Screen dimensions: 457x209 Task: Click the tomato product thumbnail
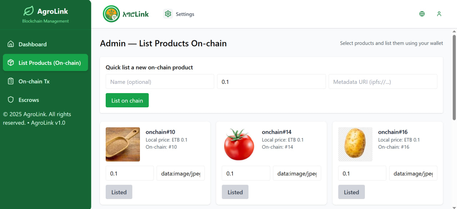point(239,144)
